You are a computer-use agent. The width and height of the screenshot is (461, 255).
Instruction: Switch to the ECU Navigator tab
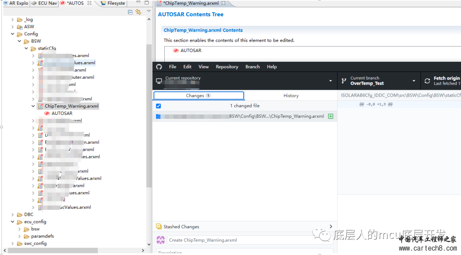(44, 3)
